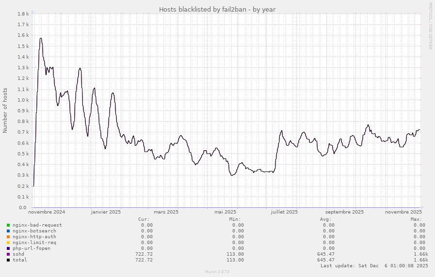The image size is (435, 277).
Task: Click the Munin 2.0.73 version footer
Action: click(217, 272)
